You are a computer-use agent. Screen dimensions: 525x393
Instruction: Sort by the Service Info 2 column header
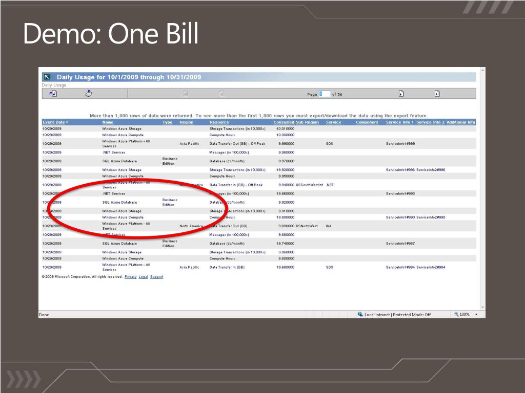point(430,122)
